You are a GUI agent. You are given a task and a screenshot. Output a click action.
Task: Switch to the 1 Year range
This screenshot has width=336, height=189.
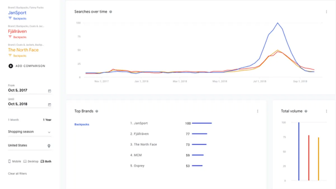(x=47, y=120)
